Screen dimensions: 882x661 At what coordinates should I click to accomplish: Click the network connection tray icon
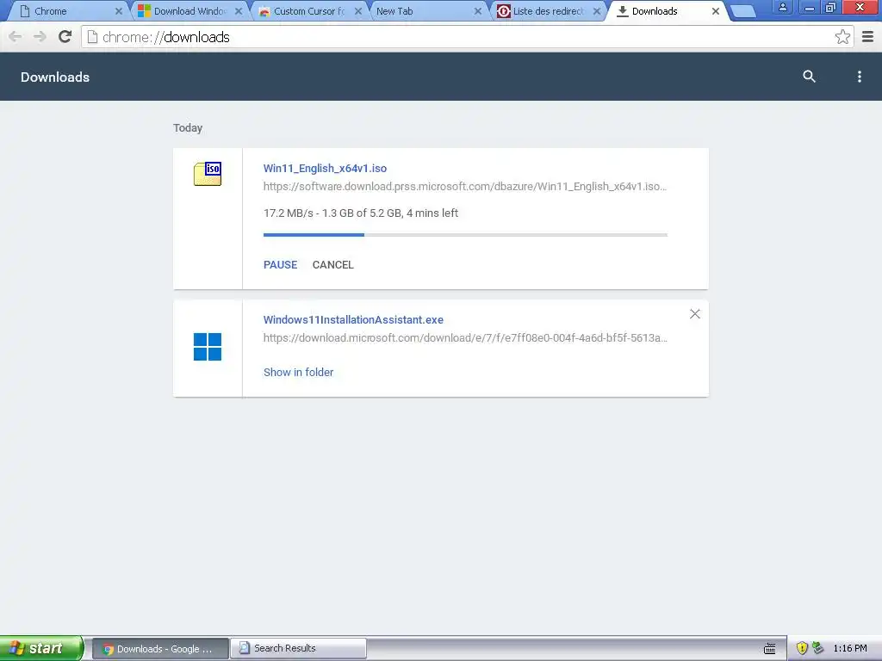(x=817, y=648)
